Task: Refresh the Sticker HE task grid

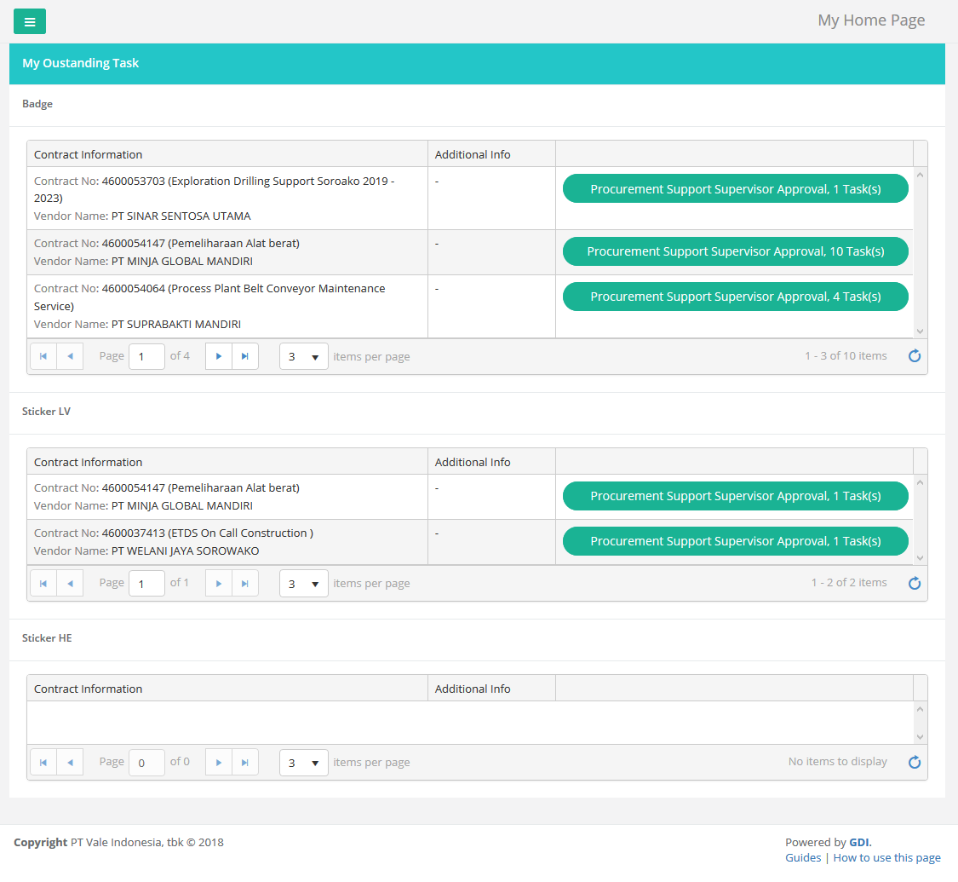Action: pos(915,762)
